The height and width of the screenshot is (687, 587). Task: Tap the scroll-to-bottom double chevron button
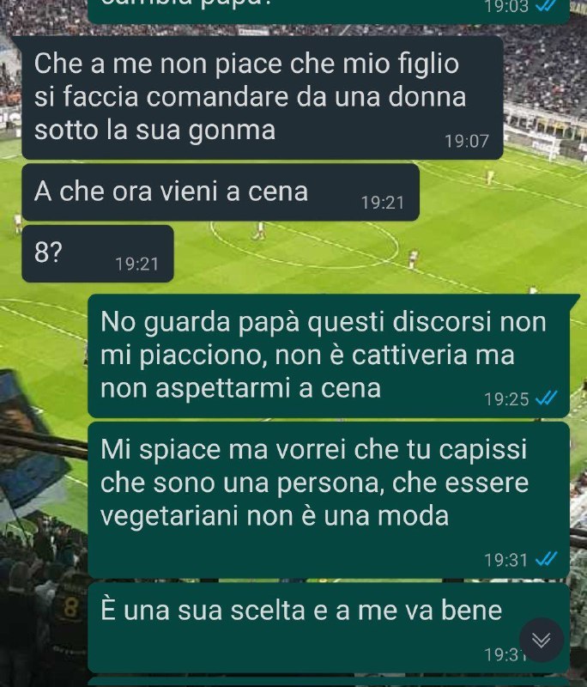pos(541,640)
